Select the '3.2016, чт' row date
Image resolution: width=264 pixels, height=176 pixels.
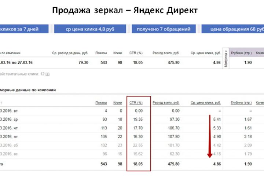click(x=9, y=128)
